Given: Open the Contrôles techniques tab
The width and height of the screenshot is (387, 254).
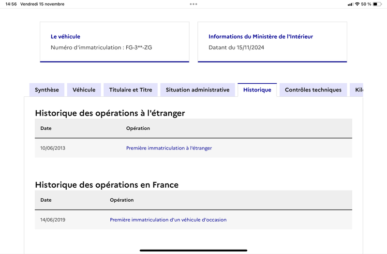Looking at the screenshot, I should click(313, 90).
